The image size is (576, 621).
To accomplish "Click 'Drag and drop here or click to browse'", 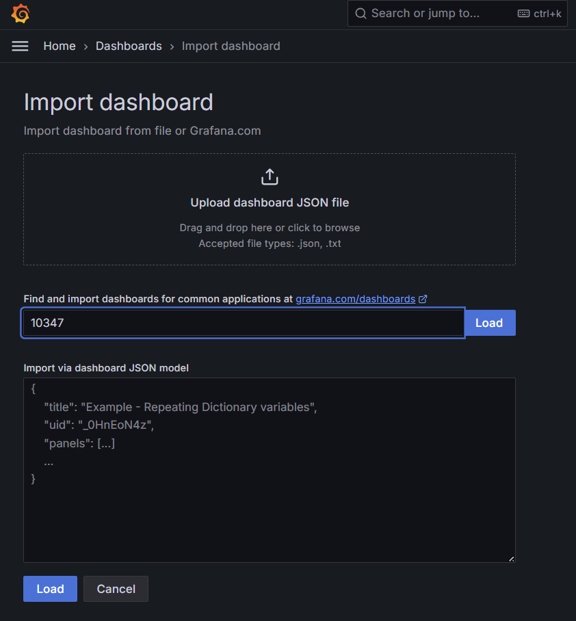I will pyautogui.click(x=270, y=228).
